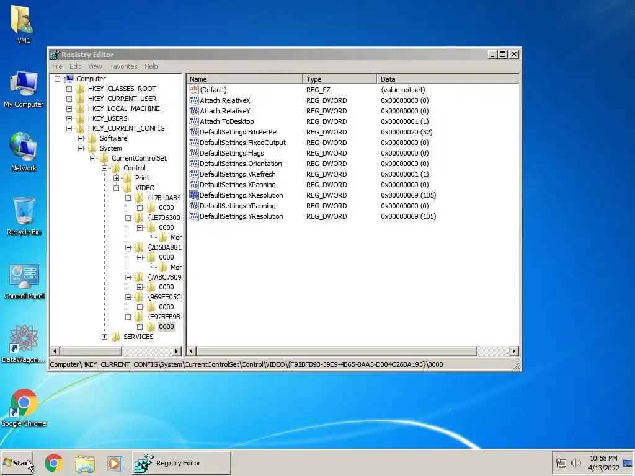635x476 pixels.
Task: Collapse the {17B10AB4 key
Action: click(128, 198)
